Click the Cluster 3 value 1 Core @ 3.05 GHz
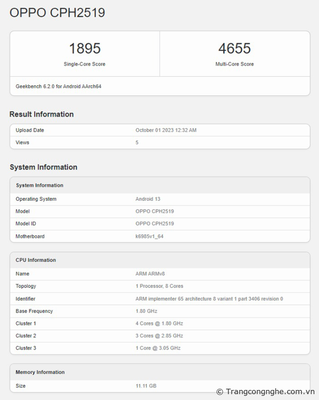This screenshot has width=319, height=400. [x=158, y=348]
